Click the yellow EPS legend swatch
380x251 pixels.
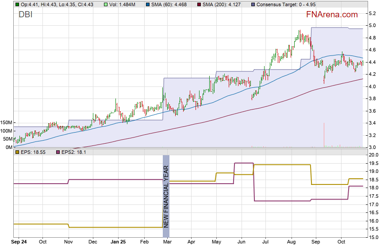click(17, 152)
